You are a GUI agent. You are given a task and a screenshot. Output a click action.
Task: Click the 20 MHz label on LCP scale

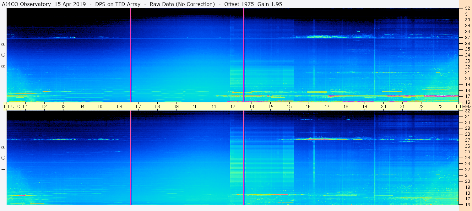467,181
